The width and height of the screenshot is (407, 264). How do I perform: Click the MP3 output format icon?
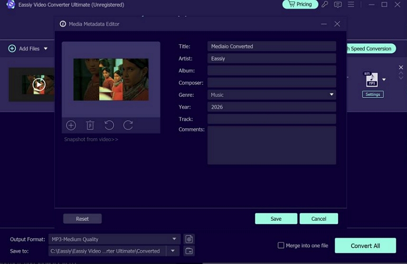coord(372,79)
